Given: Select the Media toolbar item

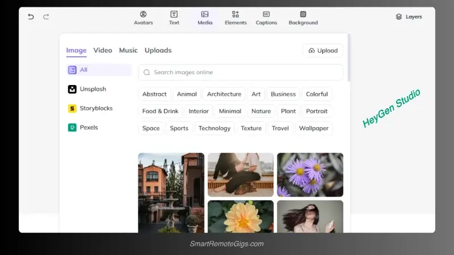Looking at the screenshot, I should coord(205,18).
